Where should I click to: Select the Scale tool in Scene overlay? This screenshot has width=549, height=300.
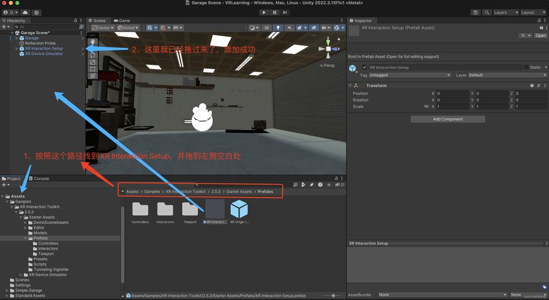click(x=93, y=62)
